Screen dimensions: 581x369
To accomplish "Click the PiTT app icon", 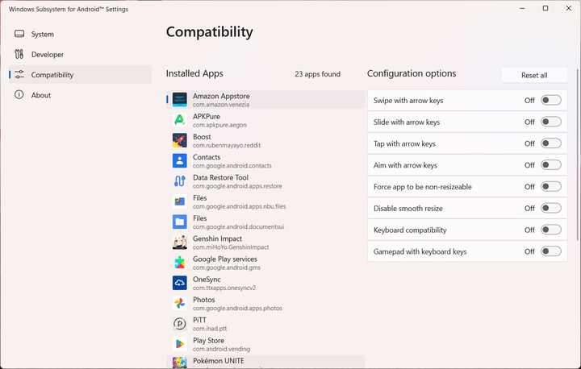I will [x=180, y=324].
